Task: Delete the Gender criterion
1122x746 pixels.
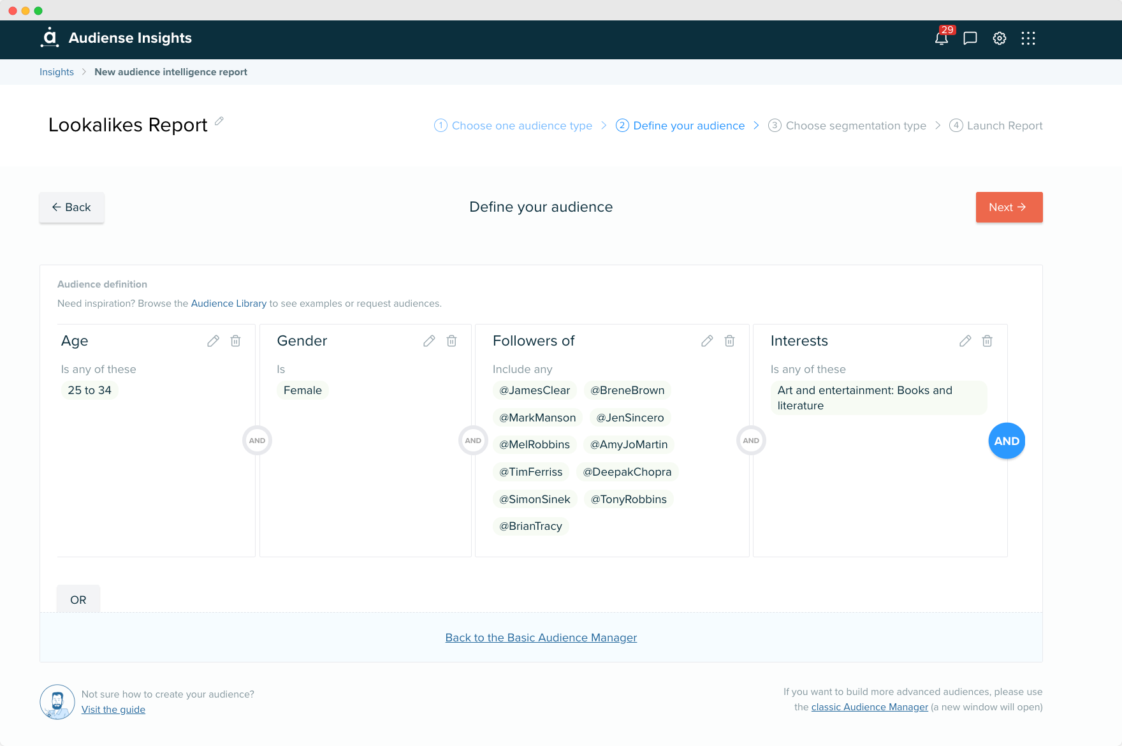Action: click(451, 341)
